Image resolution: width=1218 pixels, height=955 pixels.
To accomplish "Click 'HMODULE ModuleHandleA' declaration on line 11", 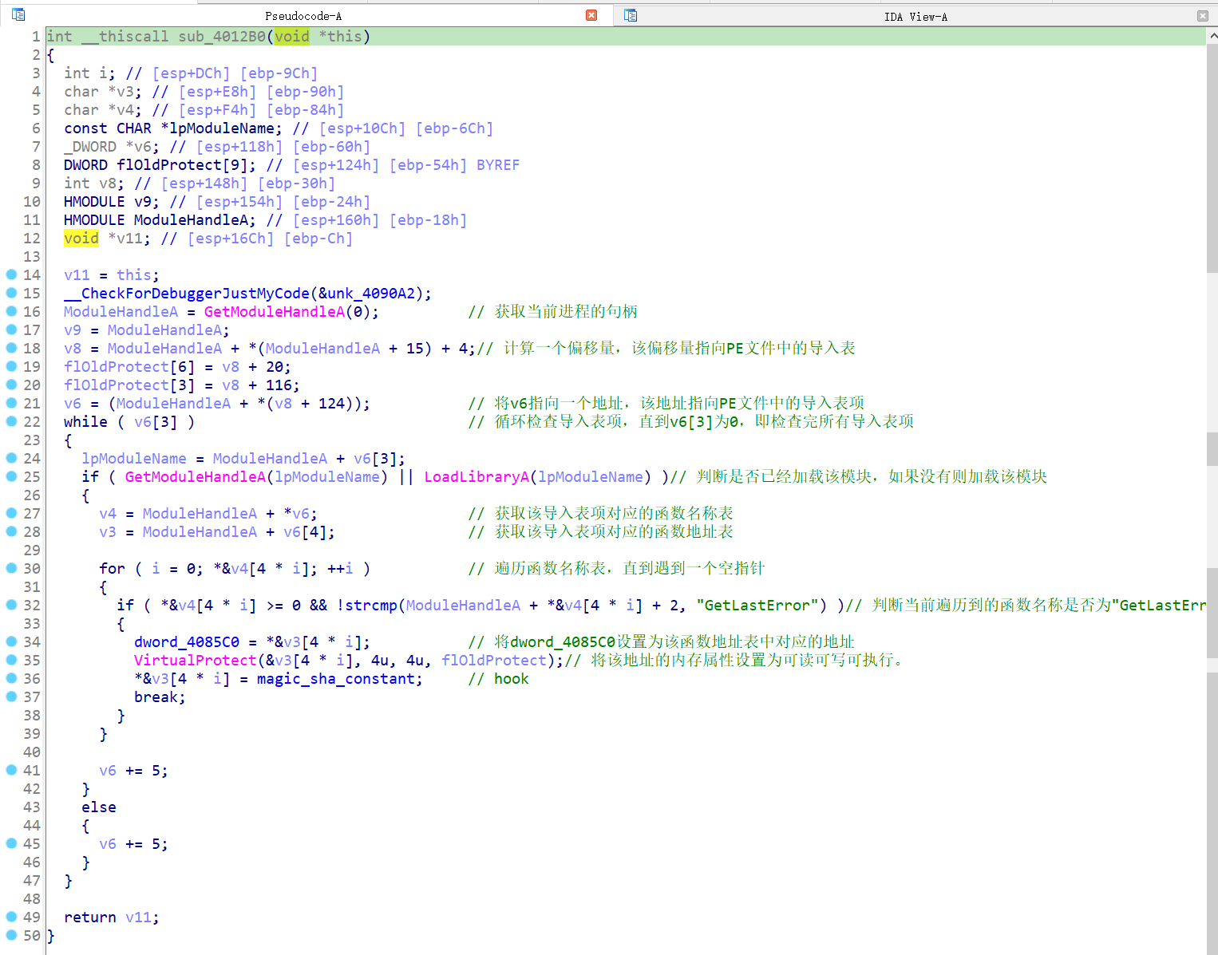I will pos(160,219).
